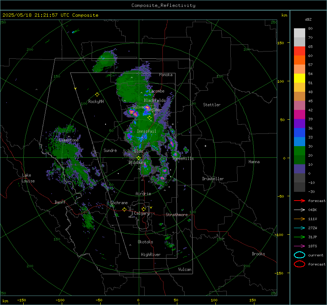Click the Strathmore label
The height and width of the screenshot is (305, 327).
[x=177, y=215]
